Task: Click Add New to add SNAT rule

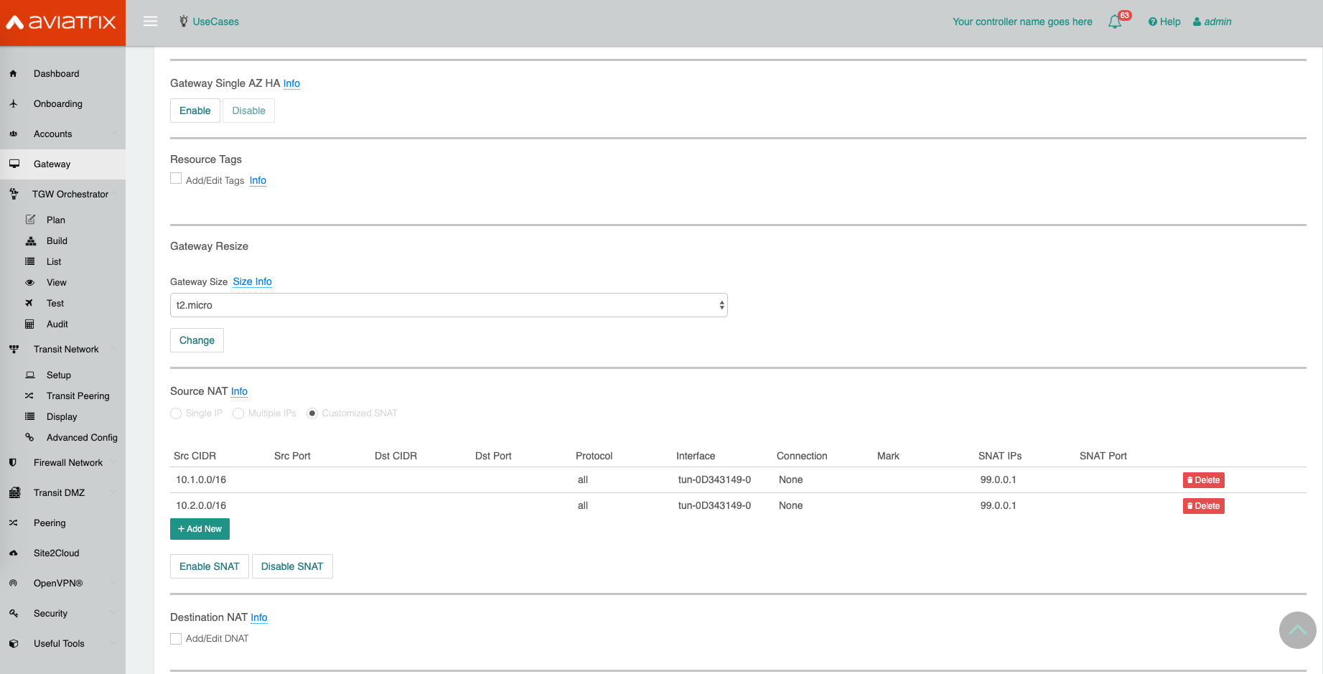Action: [x=200, y=529]
